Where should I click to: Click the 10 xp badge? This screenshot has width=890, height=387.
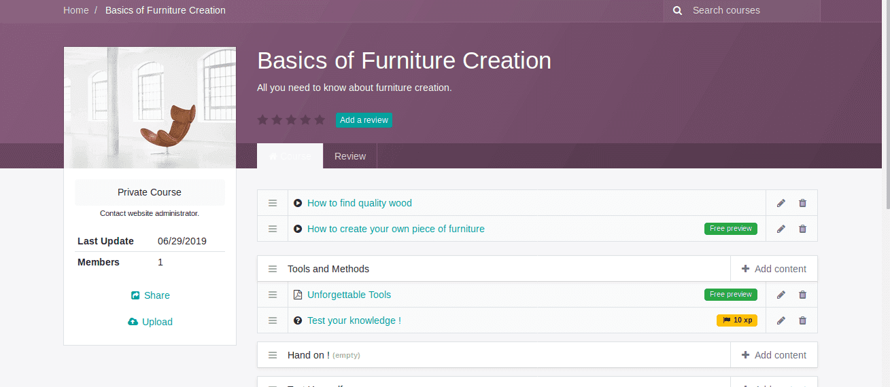(x=737, y=320)
